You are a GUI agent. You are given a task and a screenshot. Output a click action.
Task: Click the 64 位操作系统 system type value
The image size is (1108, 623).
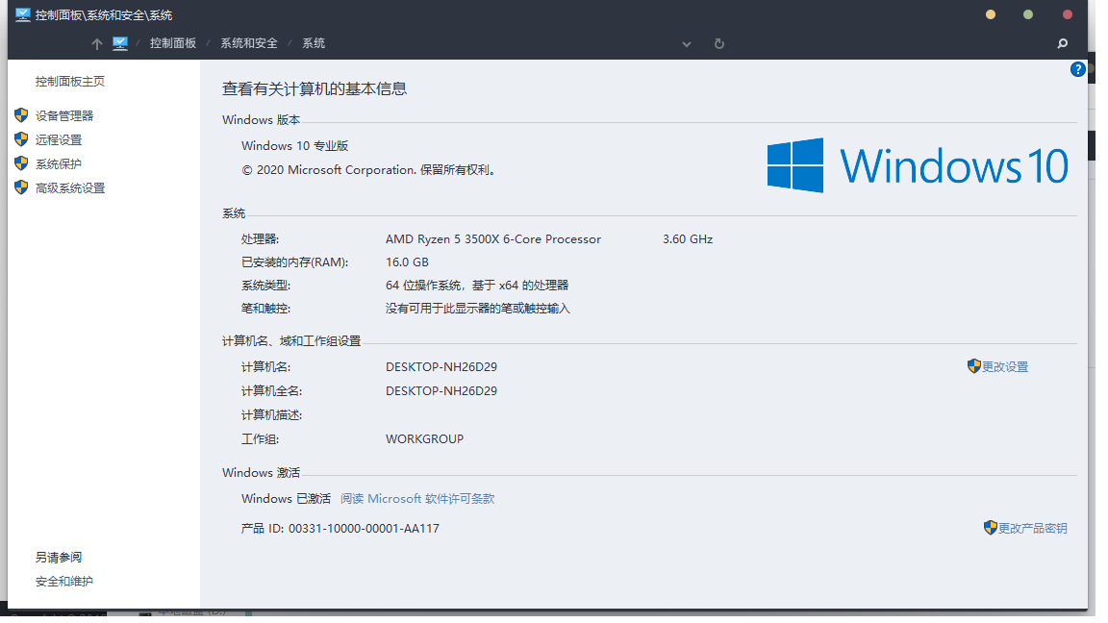[x=477, y=286]
